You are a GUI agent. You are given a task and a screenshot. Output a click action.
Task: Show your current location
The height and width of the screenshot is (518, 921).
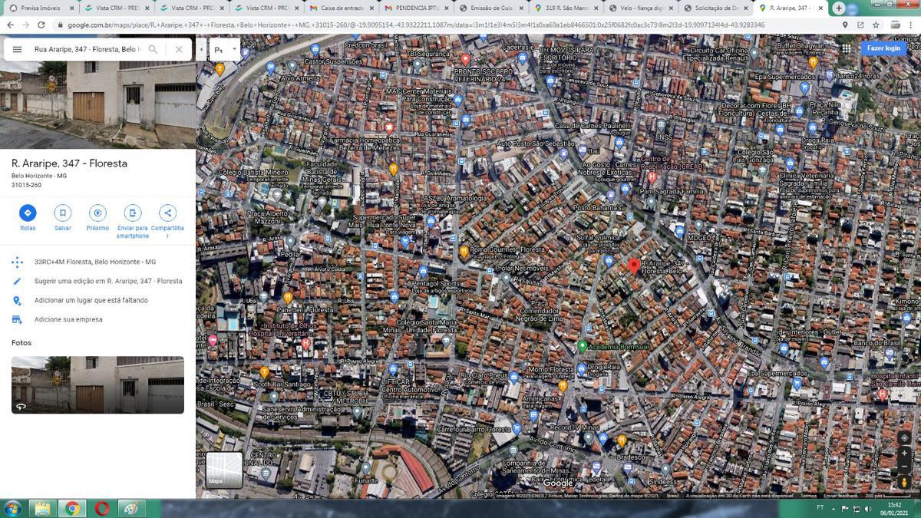pyautogui.click(x=905, y=437)
